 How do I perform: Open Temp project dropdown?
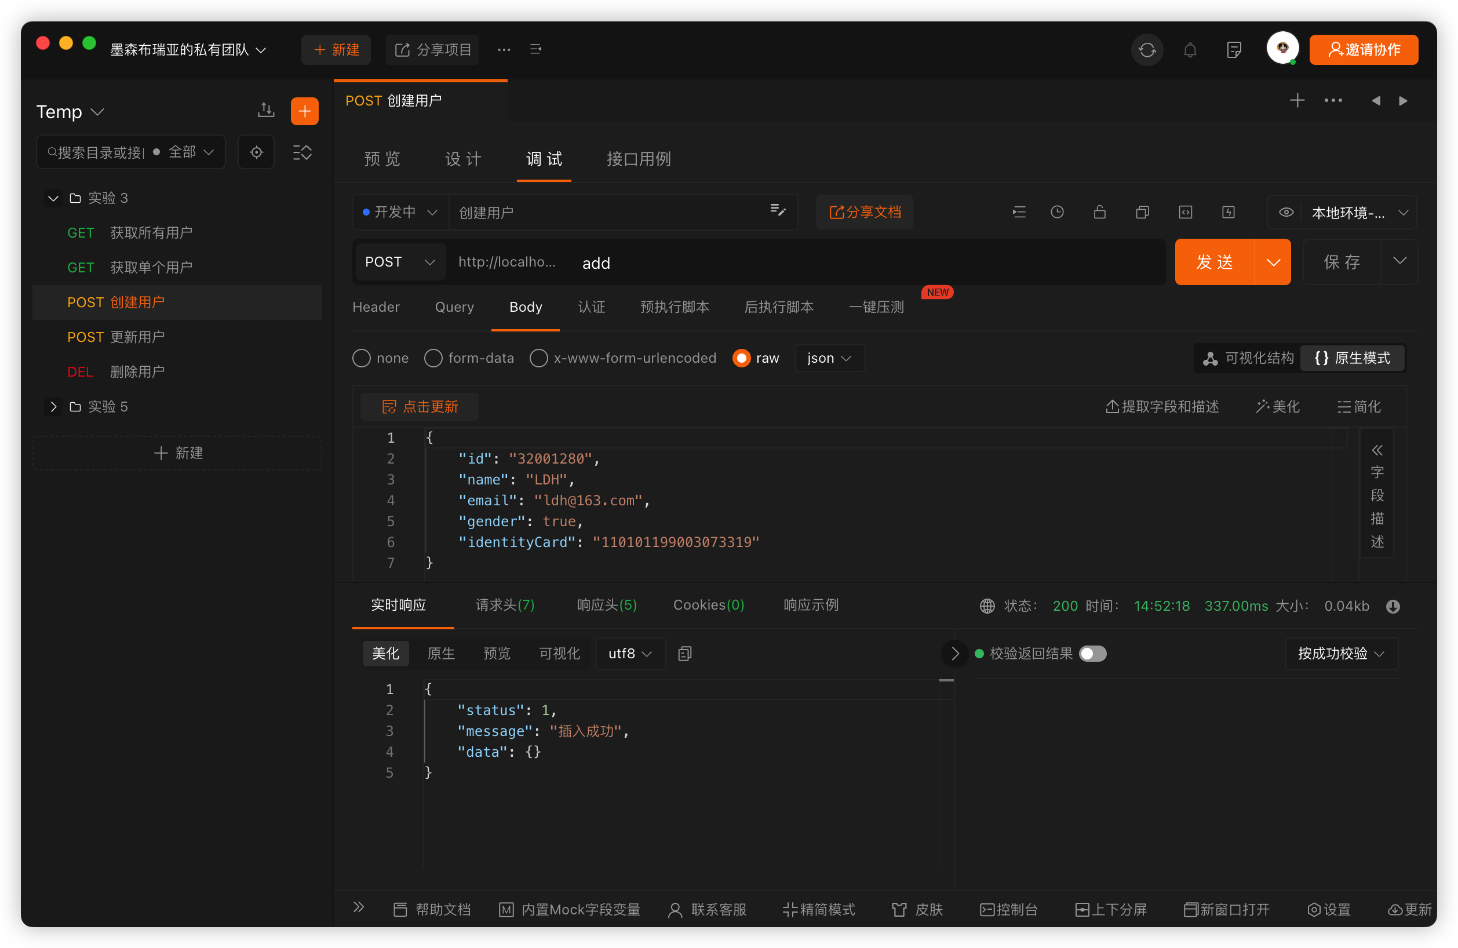[70, 111]
